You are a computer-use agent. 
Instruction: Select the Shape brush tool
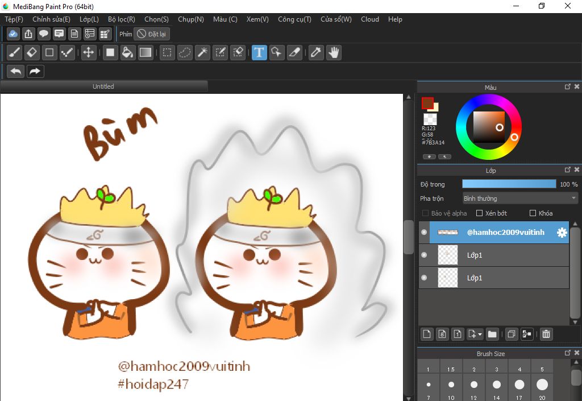(x=49, y=52)
